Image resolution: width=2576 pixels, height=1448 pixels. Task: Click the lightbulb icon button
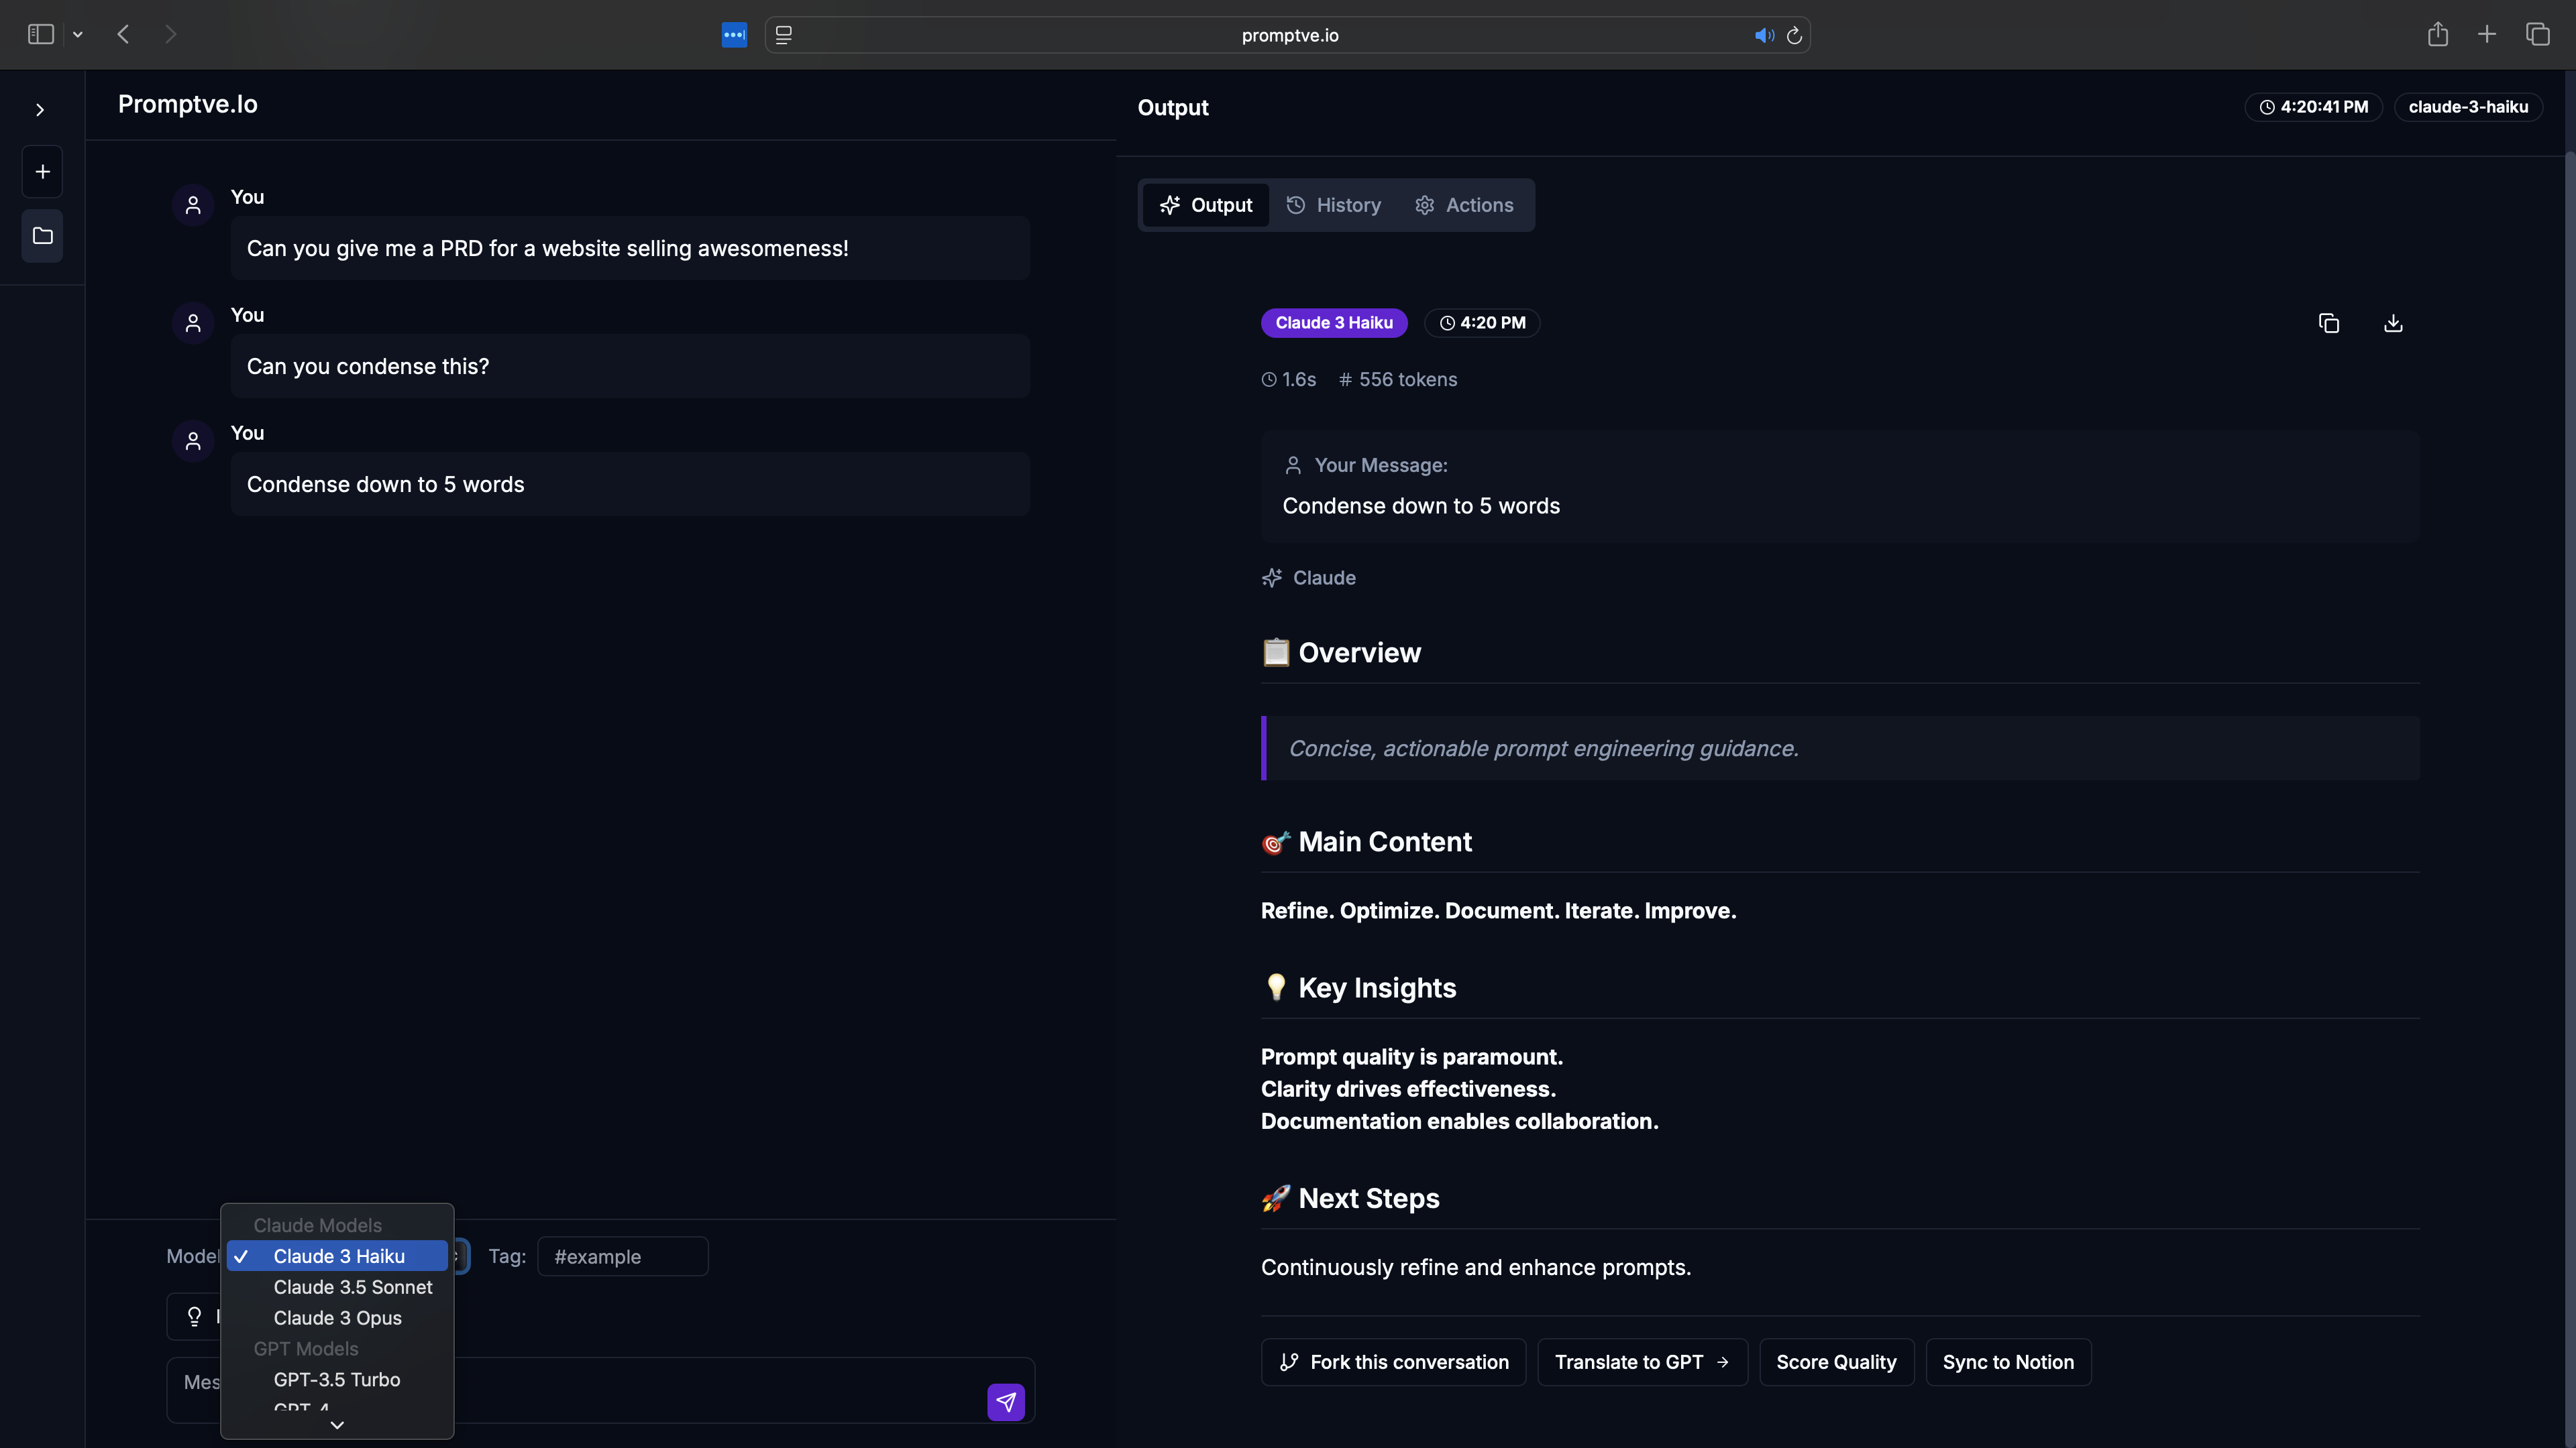tap(194, 1316)
